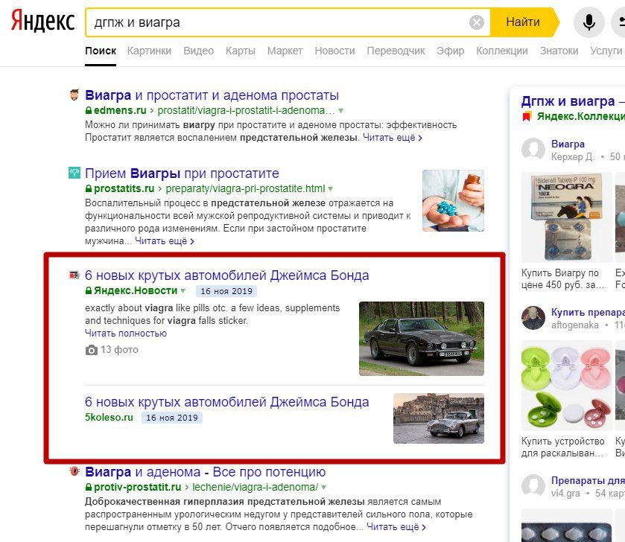
Task: Open the Яндекс.Новости source link
Action: 136,290
